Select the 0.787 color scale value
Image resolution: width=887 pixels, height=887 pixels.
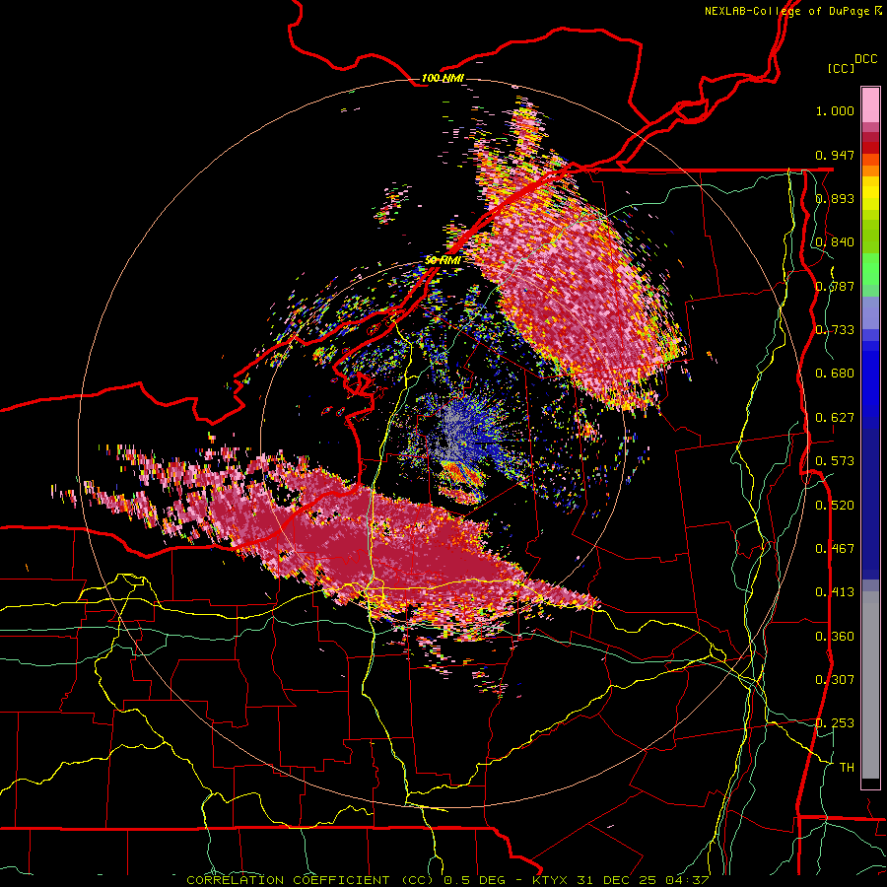pos(835,286)
